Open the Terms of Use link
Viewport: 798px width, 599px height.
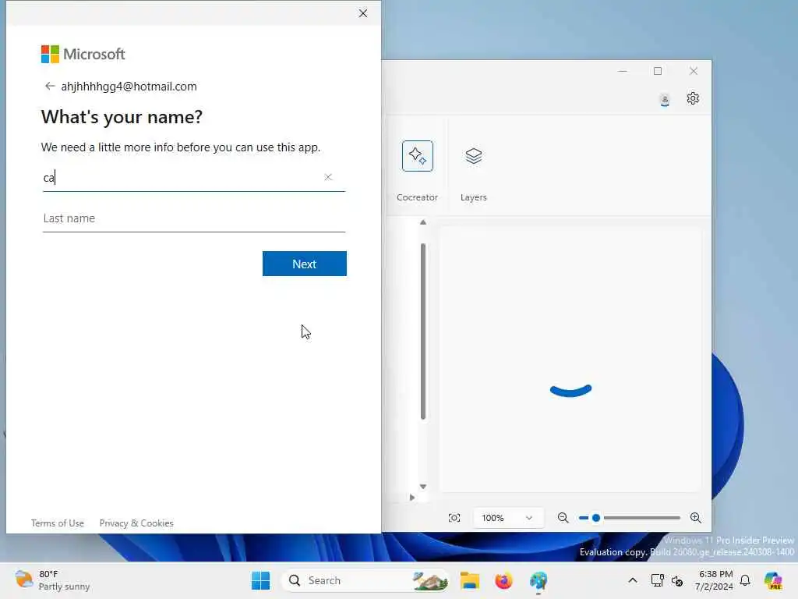(58, 523)
